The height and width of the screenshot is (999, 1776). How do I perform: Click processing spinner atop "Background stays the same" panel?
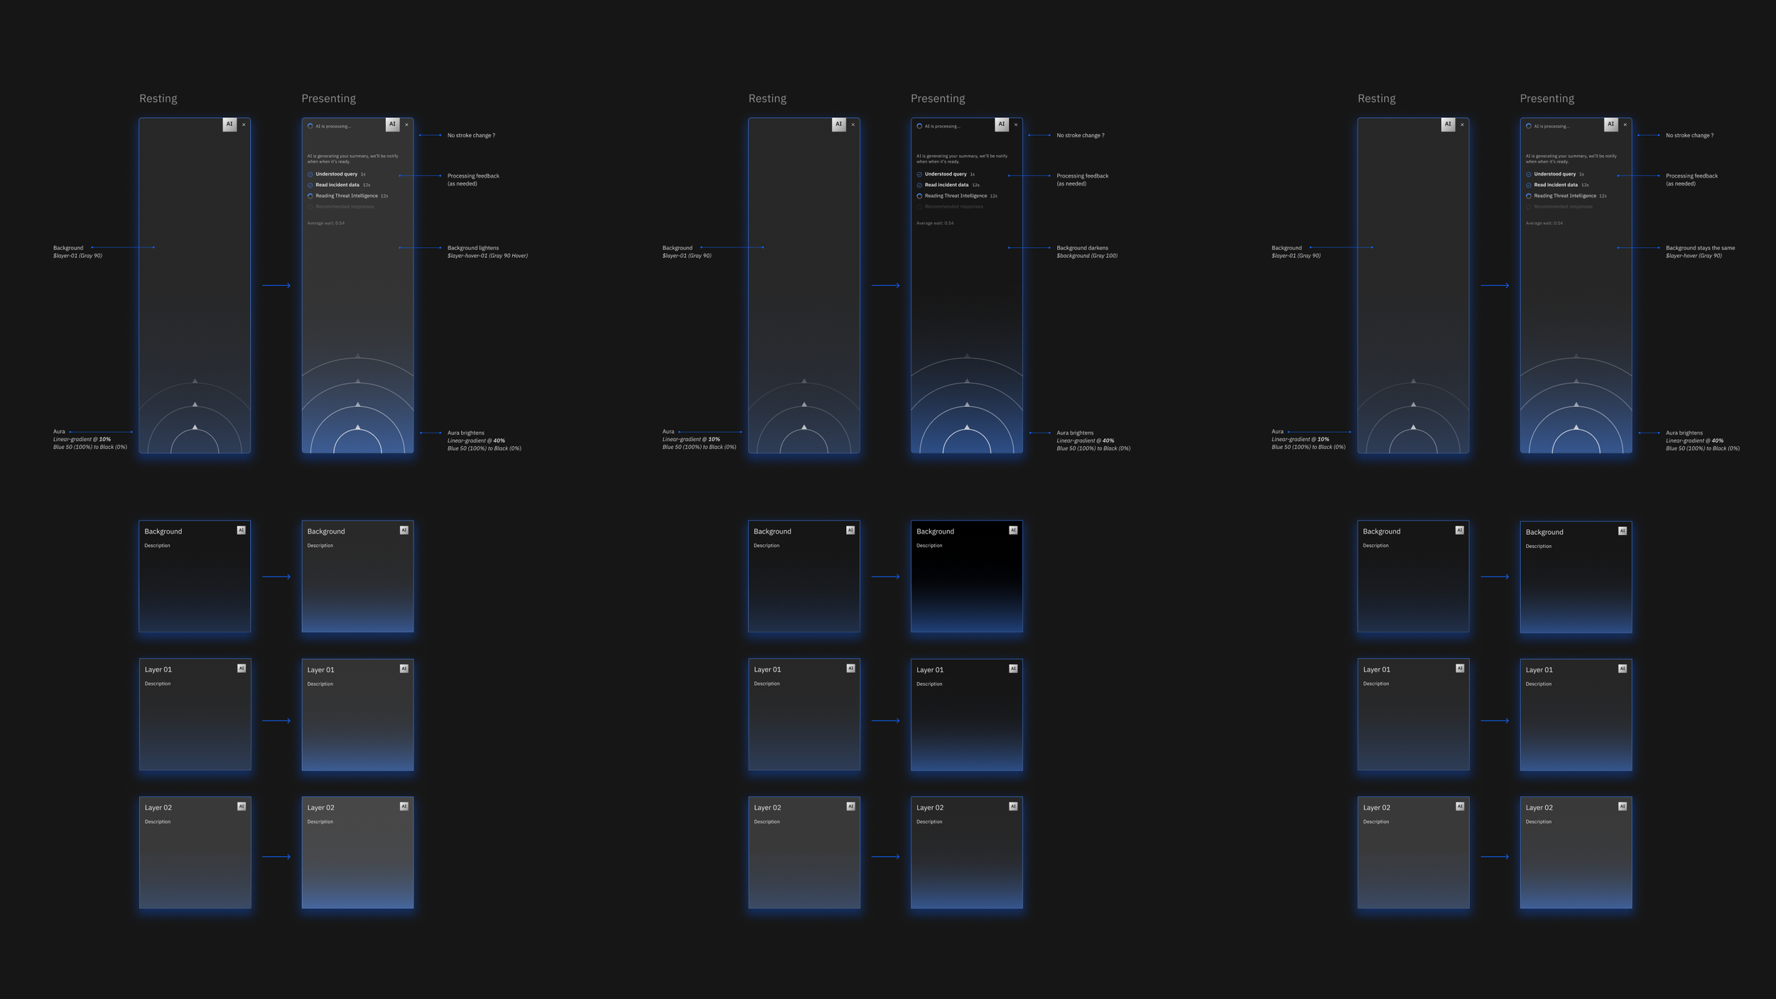tap(1528, 126)
